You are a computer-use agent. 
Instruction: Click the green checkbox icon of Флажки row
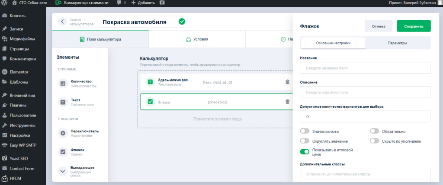[x=150, y=102]
